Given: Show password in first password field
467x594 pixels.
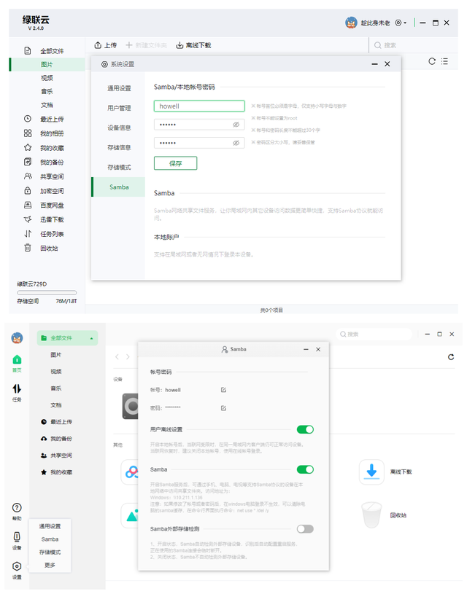Looking at the screenshot, I should pyautogui.click(x=236, y=125).
